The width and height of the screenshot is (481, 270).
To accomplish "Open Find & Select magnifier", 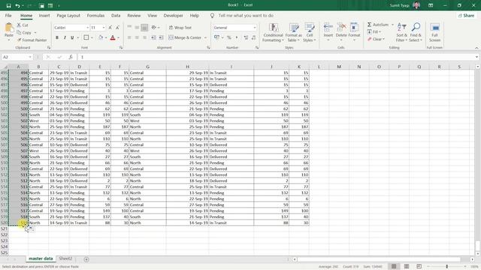I will (x=416, y=32).
